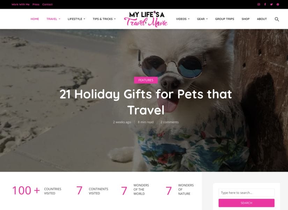This screenshot has width=288, height=210.
Task: Click the Features category tag
Action: tap(146, 80)
